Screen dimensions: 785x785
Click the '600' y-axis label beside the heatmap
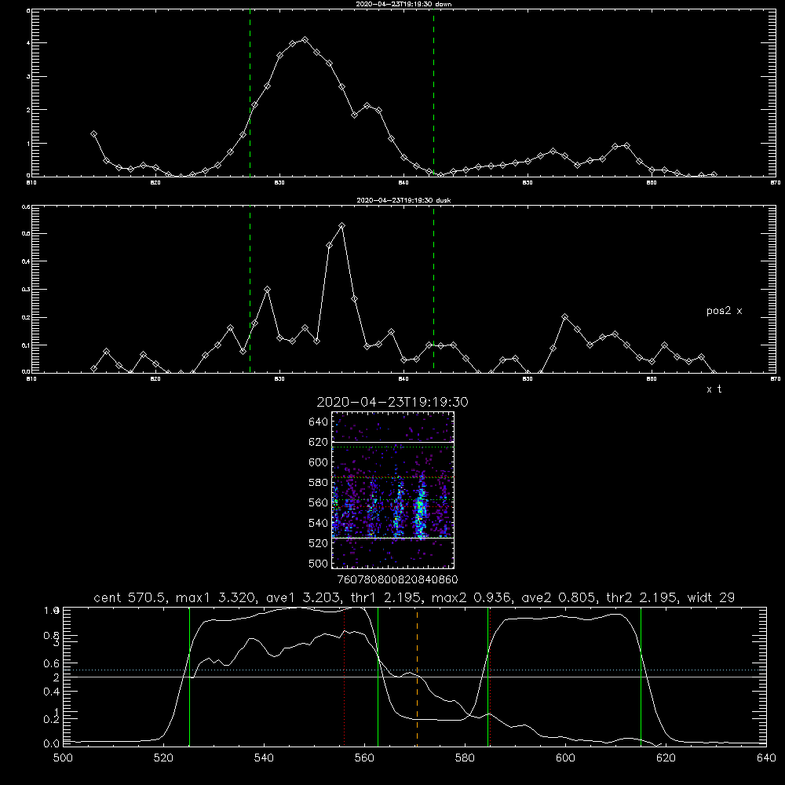(318, 462)
